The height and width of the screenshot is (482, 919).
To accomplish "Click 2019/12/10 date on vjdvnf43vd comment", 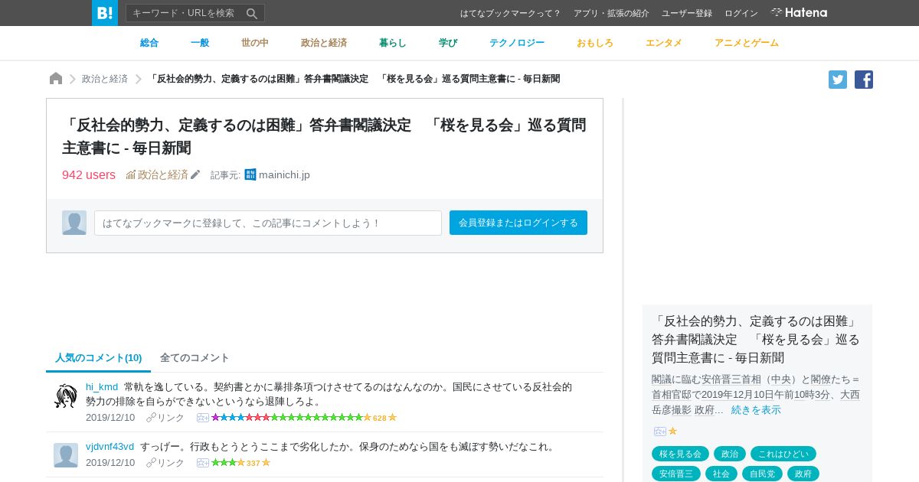I will 110,463.
